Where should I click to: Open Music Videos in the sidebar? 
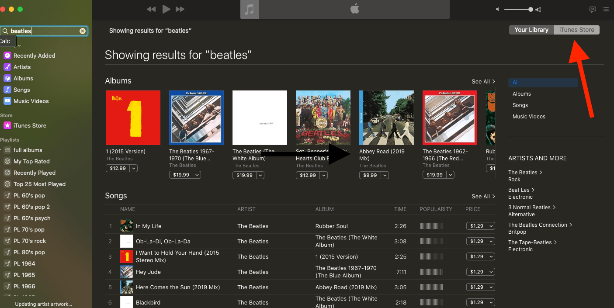point(31,101)
